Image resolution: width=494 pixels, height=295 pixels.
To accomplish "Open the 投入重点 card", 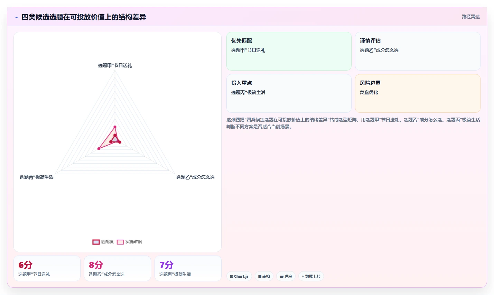I will point(289,93).
